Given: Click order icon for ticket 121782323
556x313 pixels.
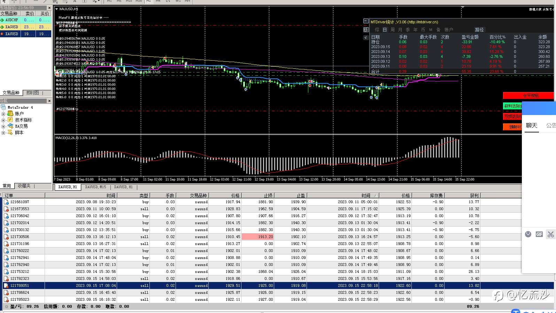Looking at the screenshot, I should (x=6, y=278).
